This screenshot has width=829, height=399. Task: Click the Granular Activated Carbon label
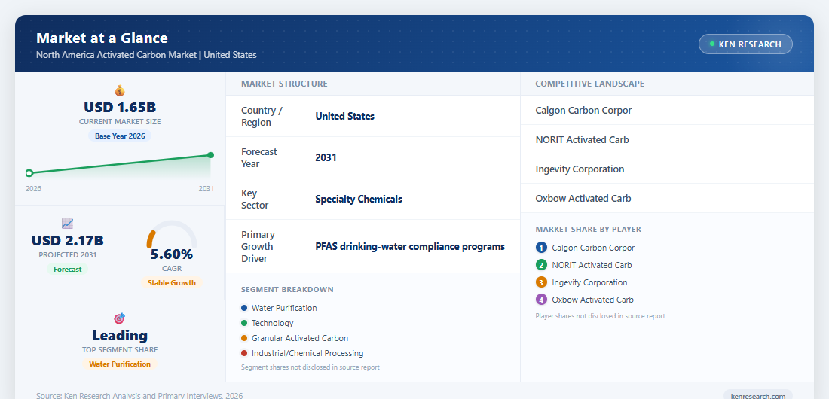[x=300, y=338]
